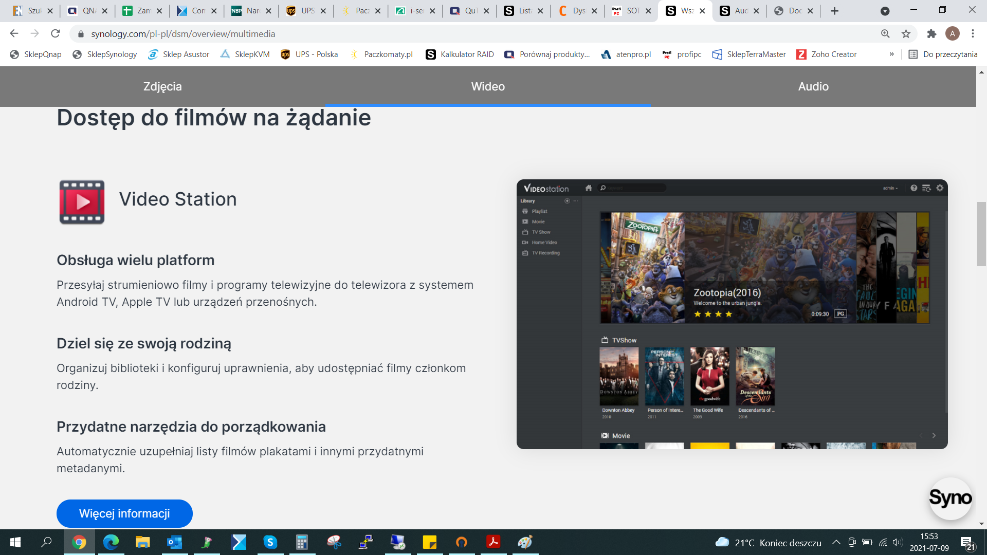987x555 pixels.
Task: Open File Explorer from the taskbar
Action: (142, 542)
